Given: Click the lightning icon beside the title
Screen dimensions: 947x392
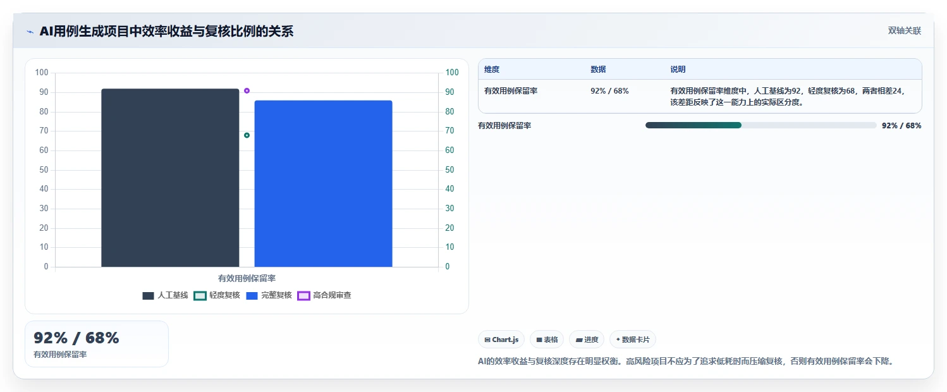Looking at the screenshot, I should tap(30, 32).
